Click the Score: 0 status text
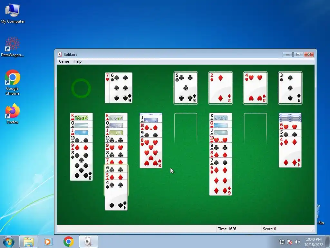 click(x=269, y=229)
